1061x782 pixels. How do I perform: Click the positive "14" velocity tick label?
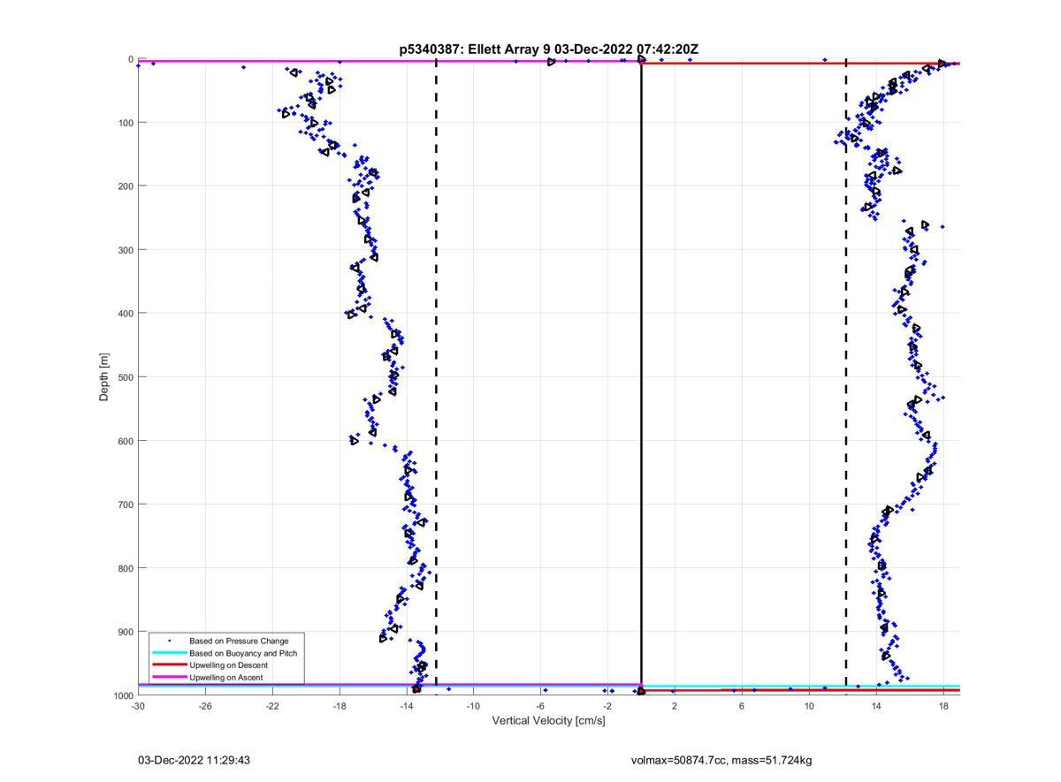[876, 706]
